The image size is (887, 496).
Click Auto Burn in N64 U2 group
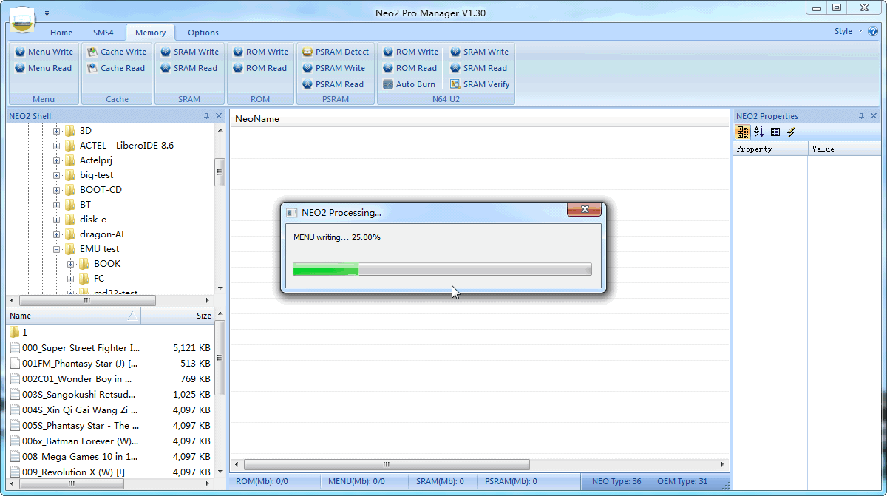pos(409,84)
